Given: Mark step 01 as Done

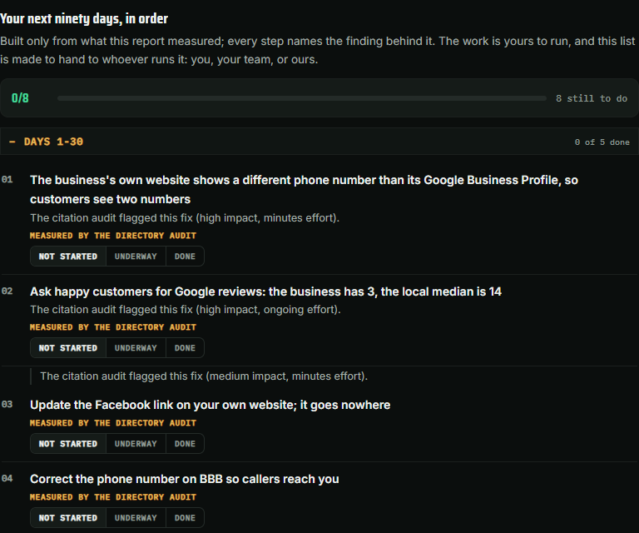Looking at the screenshot, I should 185,257.
